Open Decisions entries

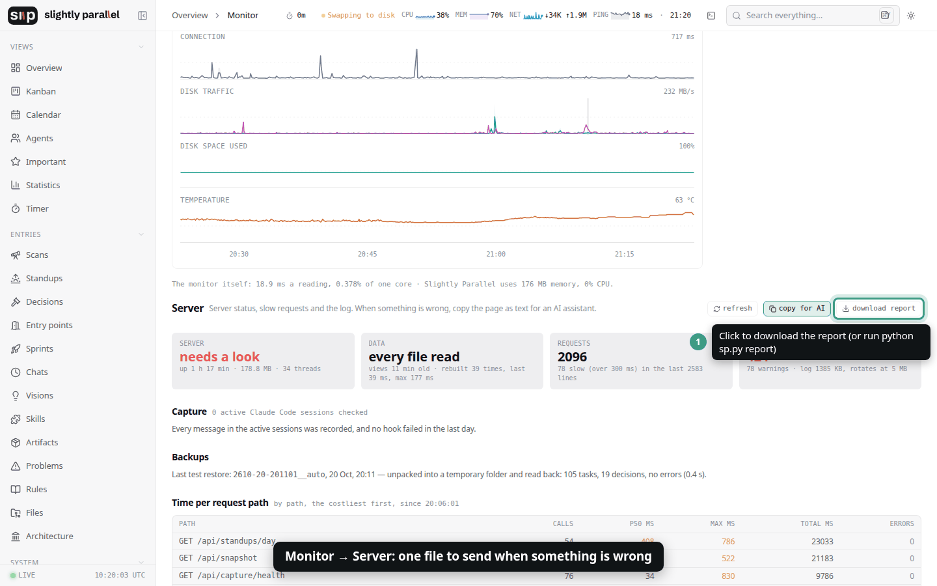[x=78, y=301]
